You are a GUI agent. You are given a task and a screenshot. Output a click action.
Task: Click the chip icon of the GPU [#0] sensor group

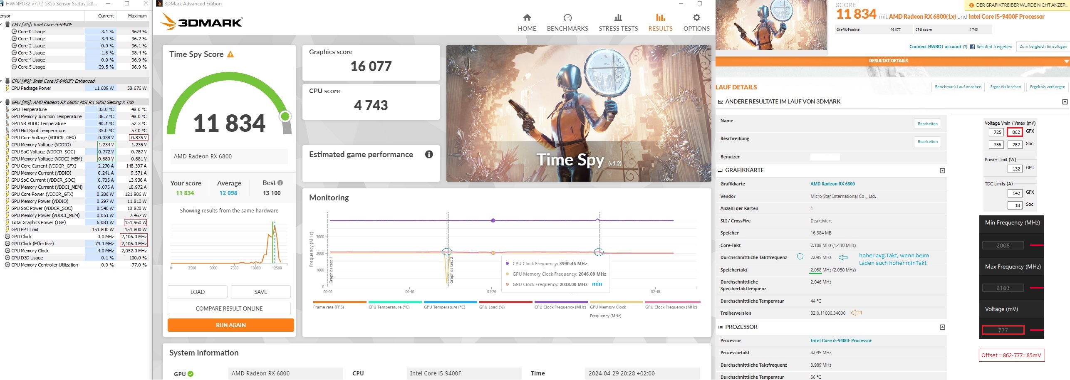pos(7,102)
